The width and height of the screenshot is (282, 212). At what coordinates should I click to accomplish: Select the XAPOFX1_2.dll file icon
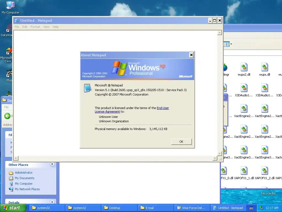[x=265, y=171]
